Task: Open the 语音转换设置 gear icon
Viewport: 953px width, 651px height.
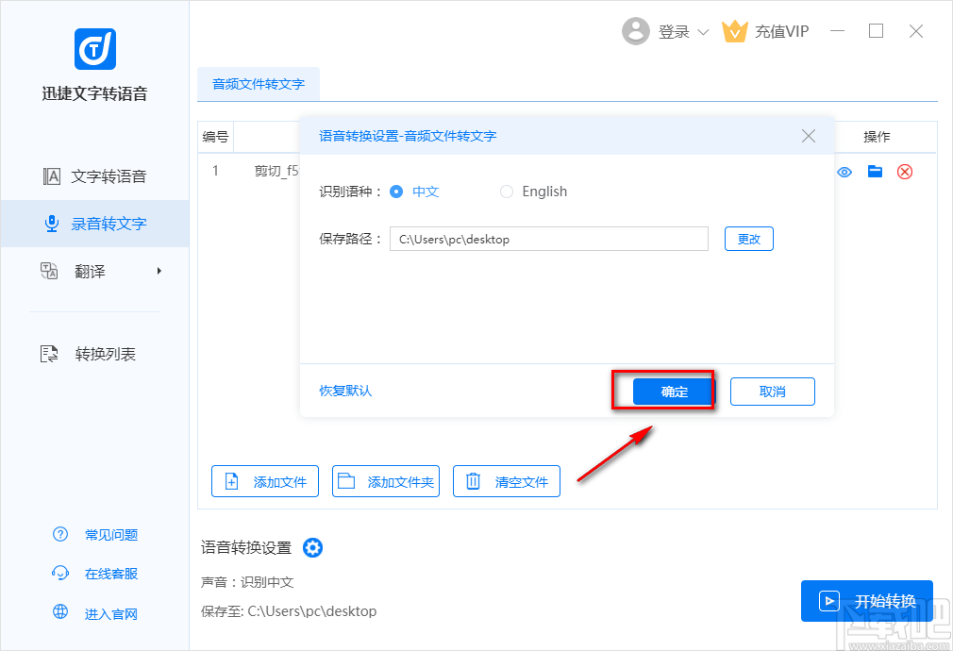Action: pyautogui.click(x=312, y=547)
